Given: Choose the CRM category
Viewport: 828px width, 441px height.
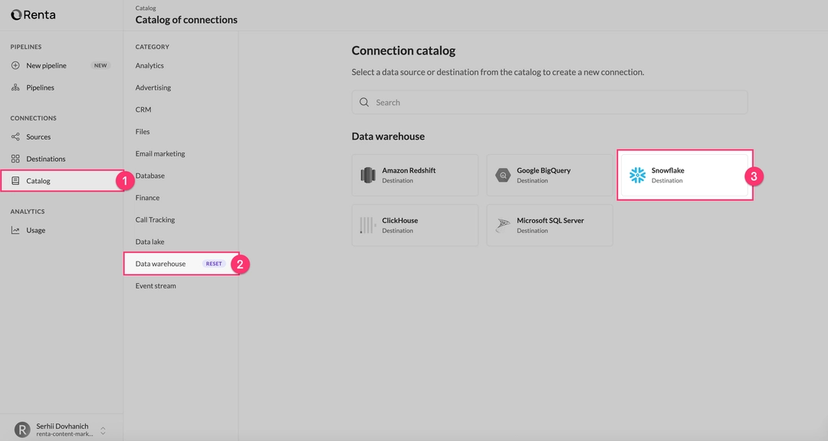Looking at the screenshot, I should (x=143, y=110).
